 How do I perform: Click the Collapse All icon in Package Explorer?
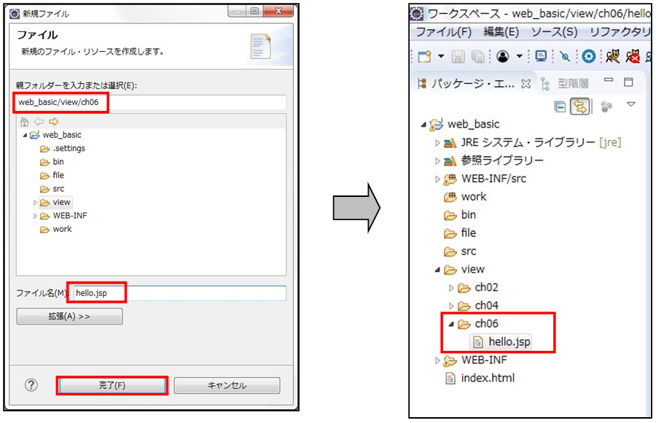[x=560, y=106]
